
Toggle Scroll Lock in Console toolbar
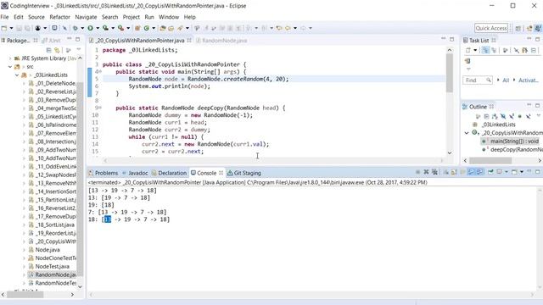(454, 172)
